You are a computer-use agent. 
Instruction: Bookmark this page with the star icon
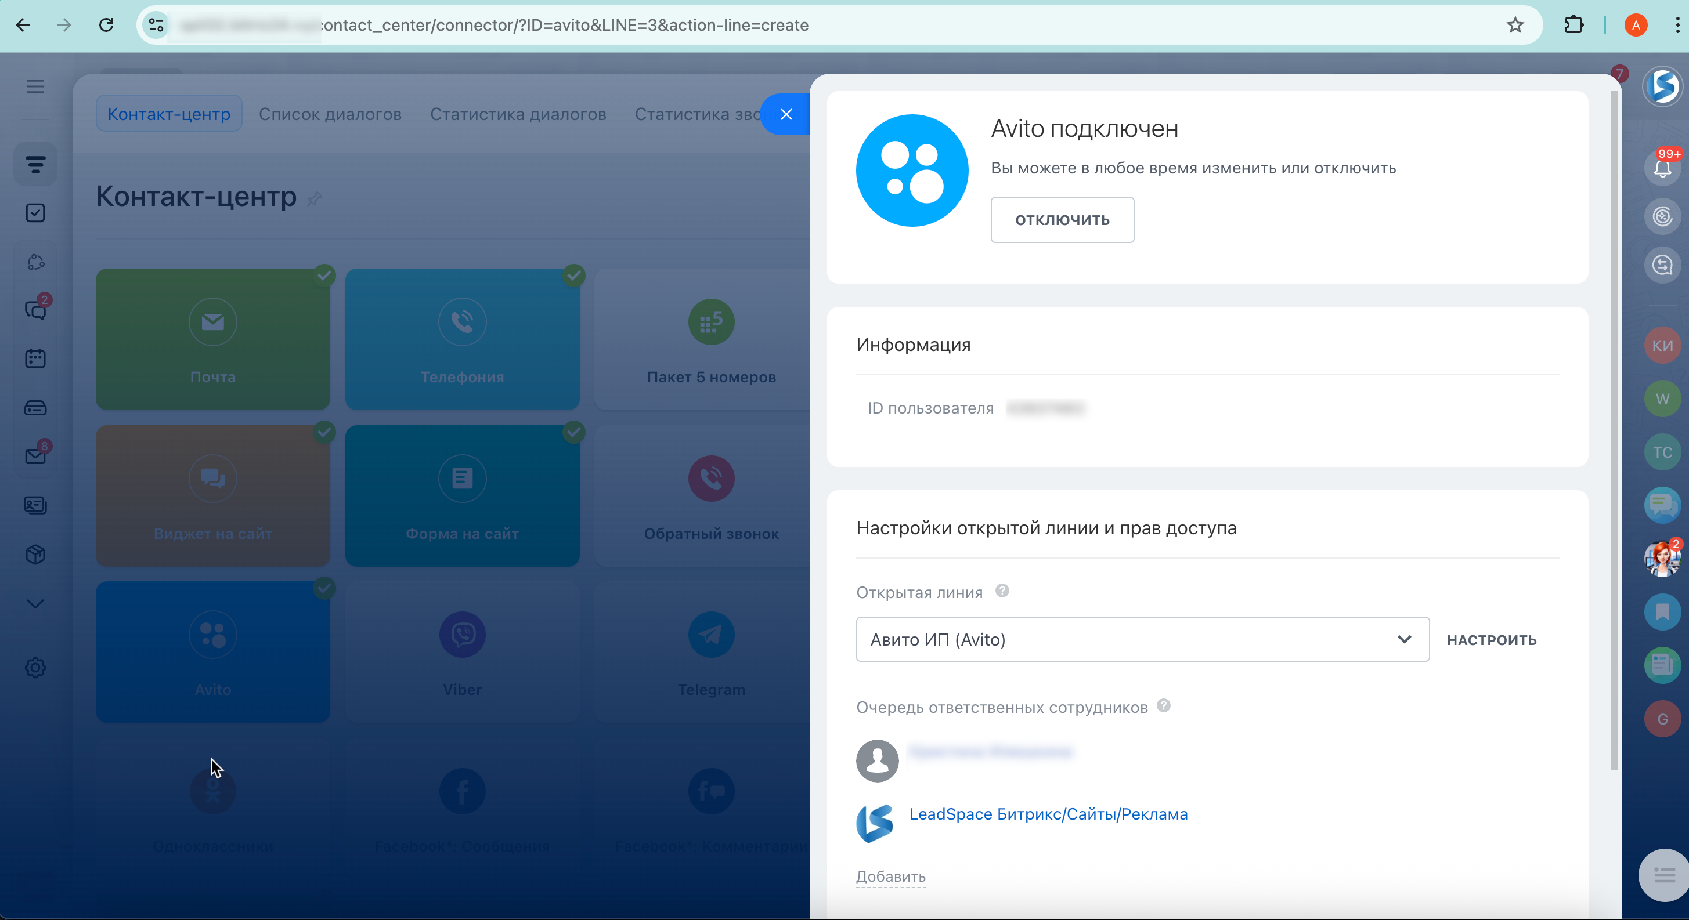click(1515, 25)
